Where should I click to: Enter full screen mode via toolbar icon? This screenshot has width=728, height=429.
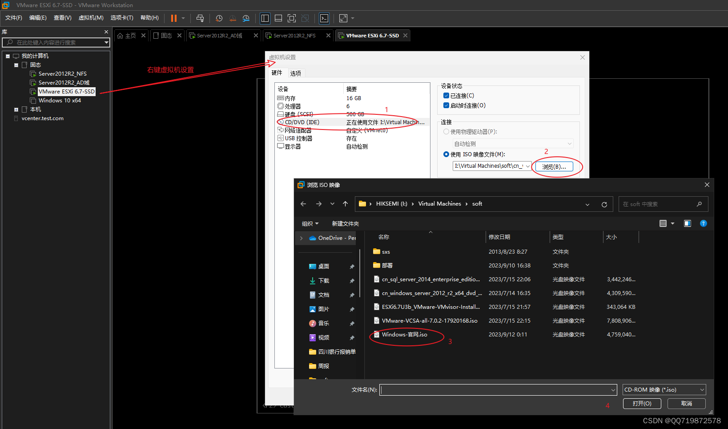[292, 18]
